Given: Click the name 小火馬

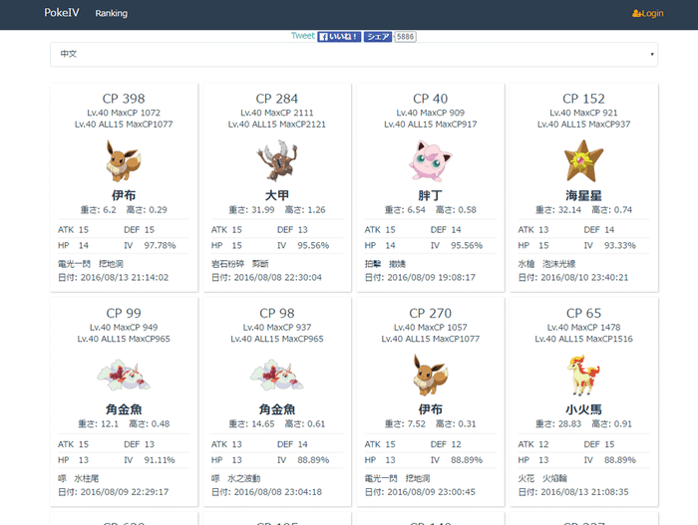Looking at the screenshot, I should (583, 409).
